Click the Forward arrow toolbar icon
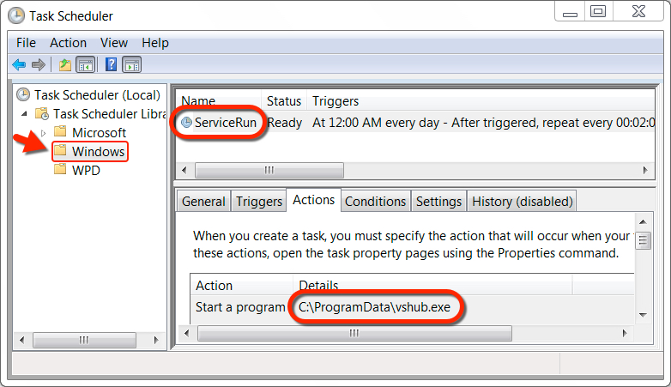Image resolution: width=671 pixels, height=387 pixels. pos(39,65)
